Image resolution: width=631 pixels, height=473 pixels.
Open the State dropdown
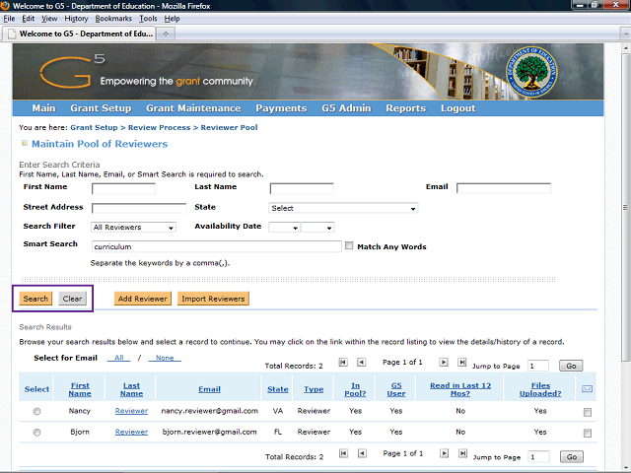coord(343,208)
